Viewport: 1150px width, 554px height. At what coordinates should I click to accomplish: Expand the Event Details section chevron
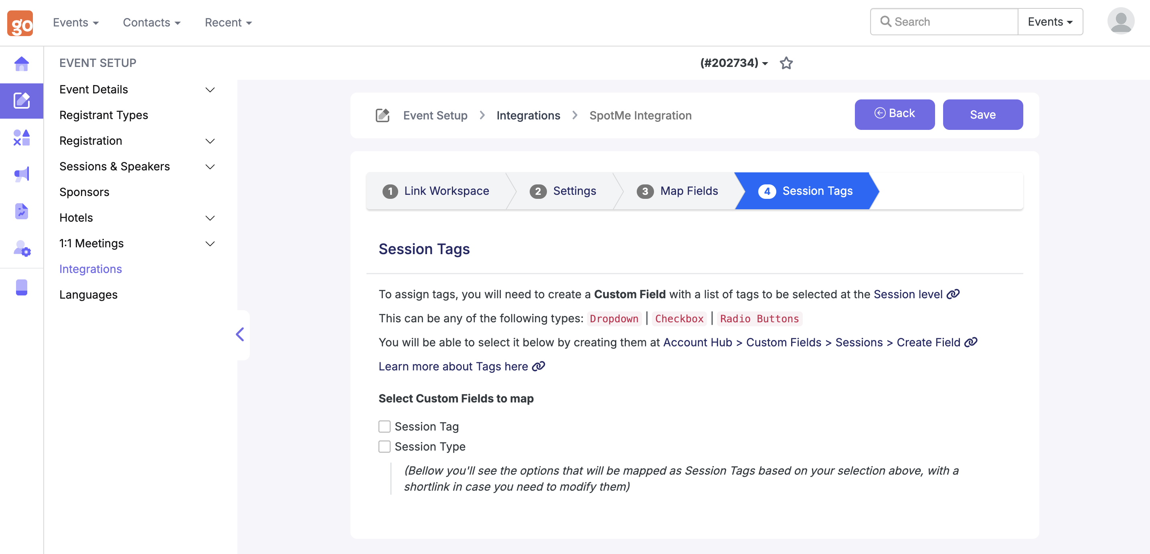tap(210, 90)
